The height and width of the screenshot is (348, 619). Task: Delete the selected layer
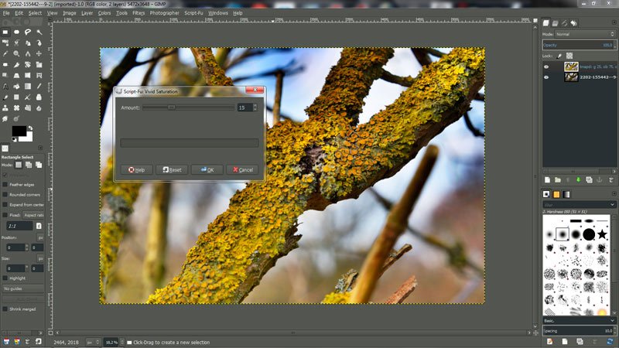(611, 180)
